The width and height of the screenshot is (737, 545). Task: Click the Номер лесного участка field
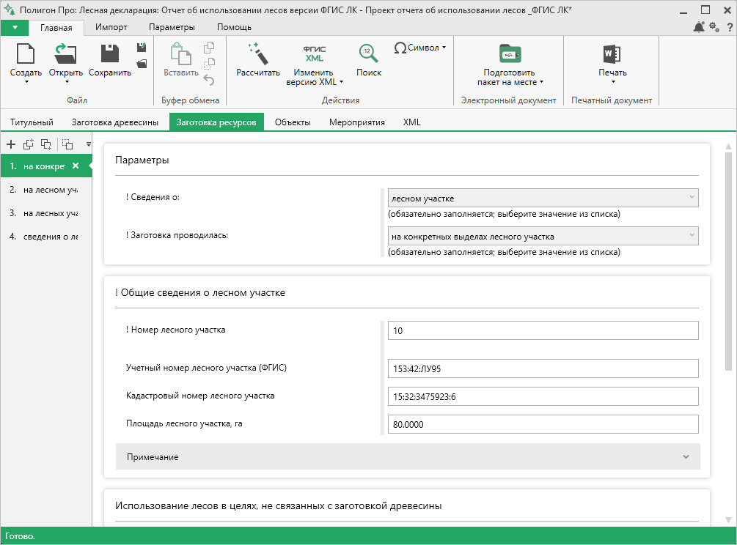click(x=543, y=330)
